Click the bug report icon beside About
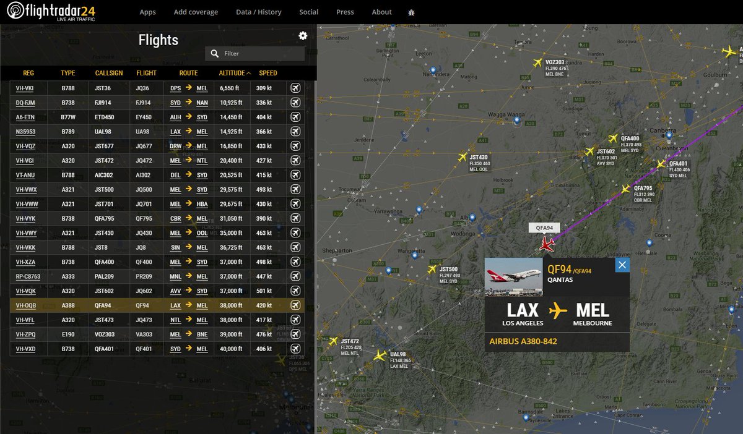Screen dimensions: 743x434 click(411, 12)
